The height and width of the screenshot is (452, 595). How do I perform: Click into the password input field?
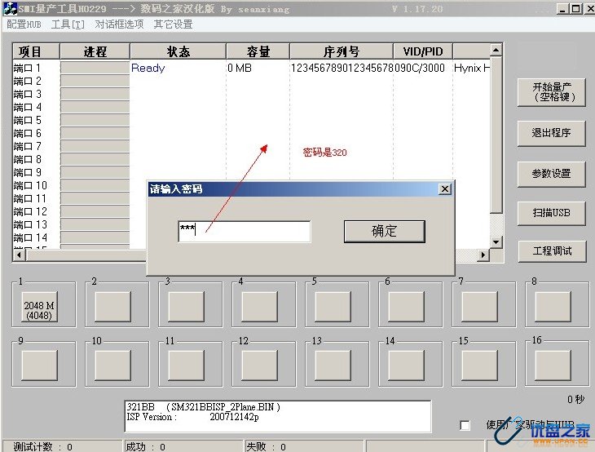(x=245, y=232)
